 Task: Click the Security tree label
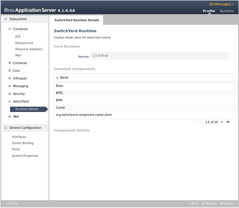pyautogui.click(x=19, y=94)
